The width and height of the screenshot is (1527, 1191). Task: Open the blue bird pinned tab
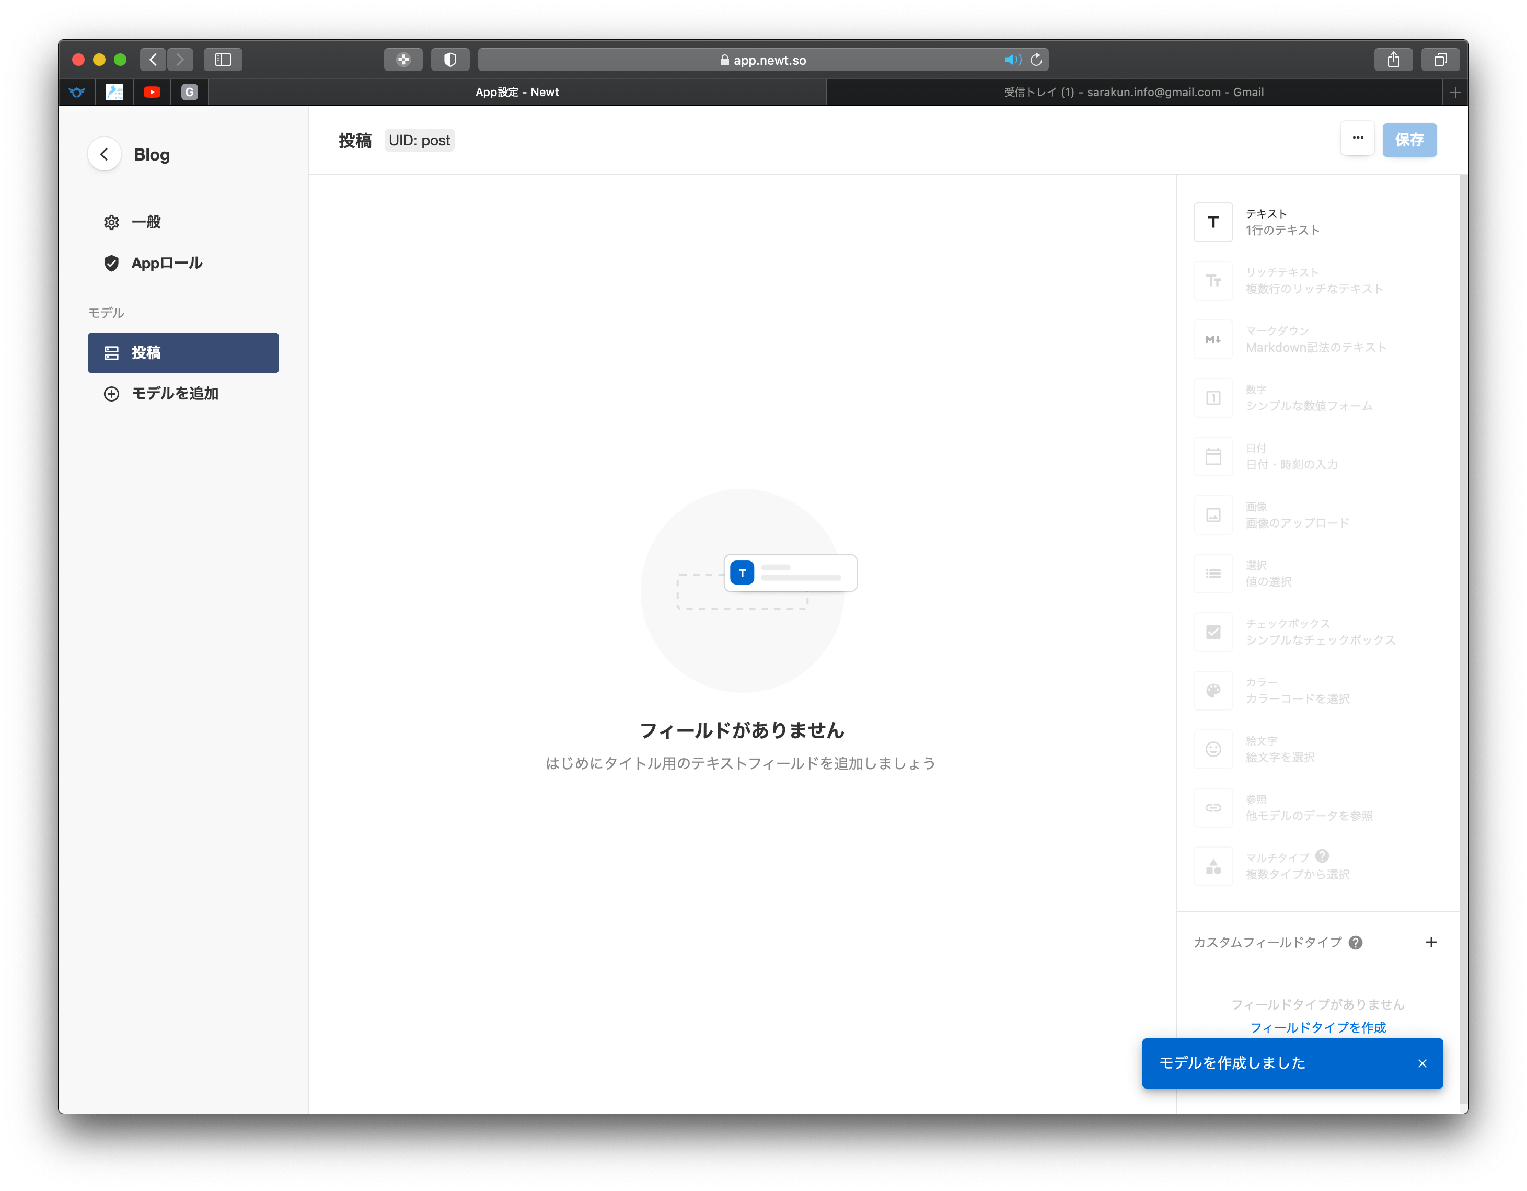point(77,93)
